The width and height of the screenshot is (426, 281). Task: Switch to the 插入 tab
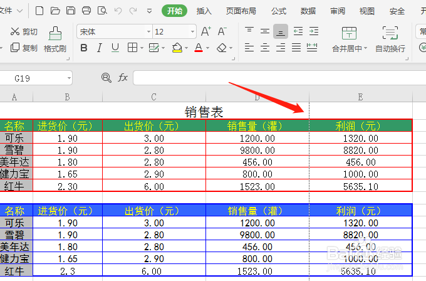pyautogui.click(x=204, y=11)
